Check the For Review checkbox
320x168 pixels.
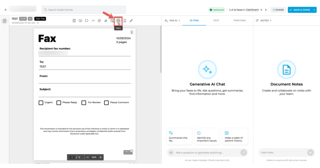tap(84, 103)
